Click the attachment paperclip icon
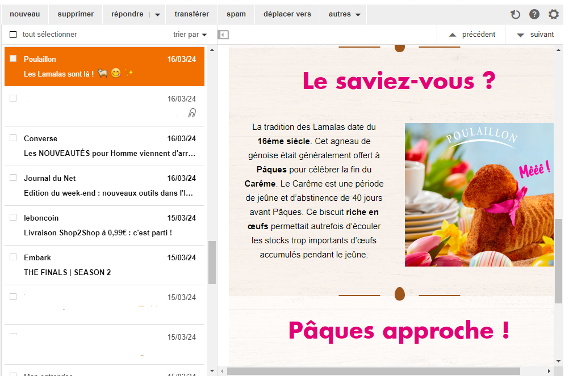 click(192, 113)
